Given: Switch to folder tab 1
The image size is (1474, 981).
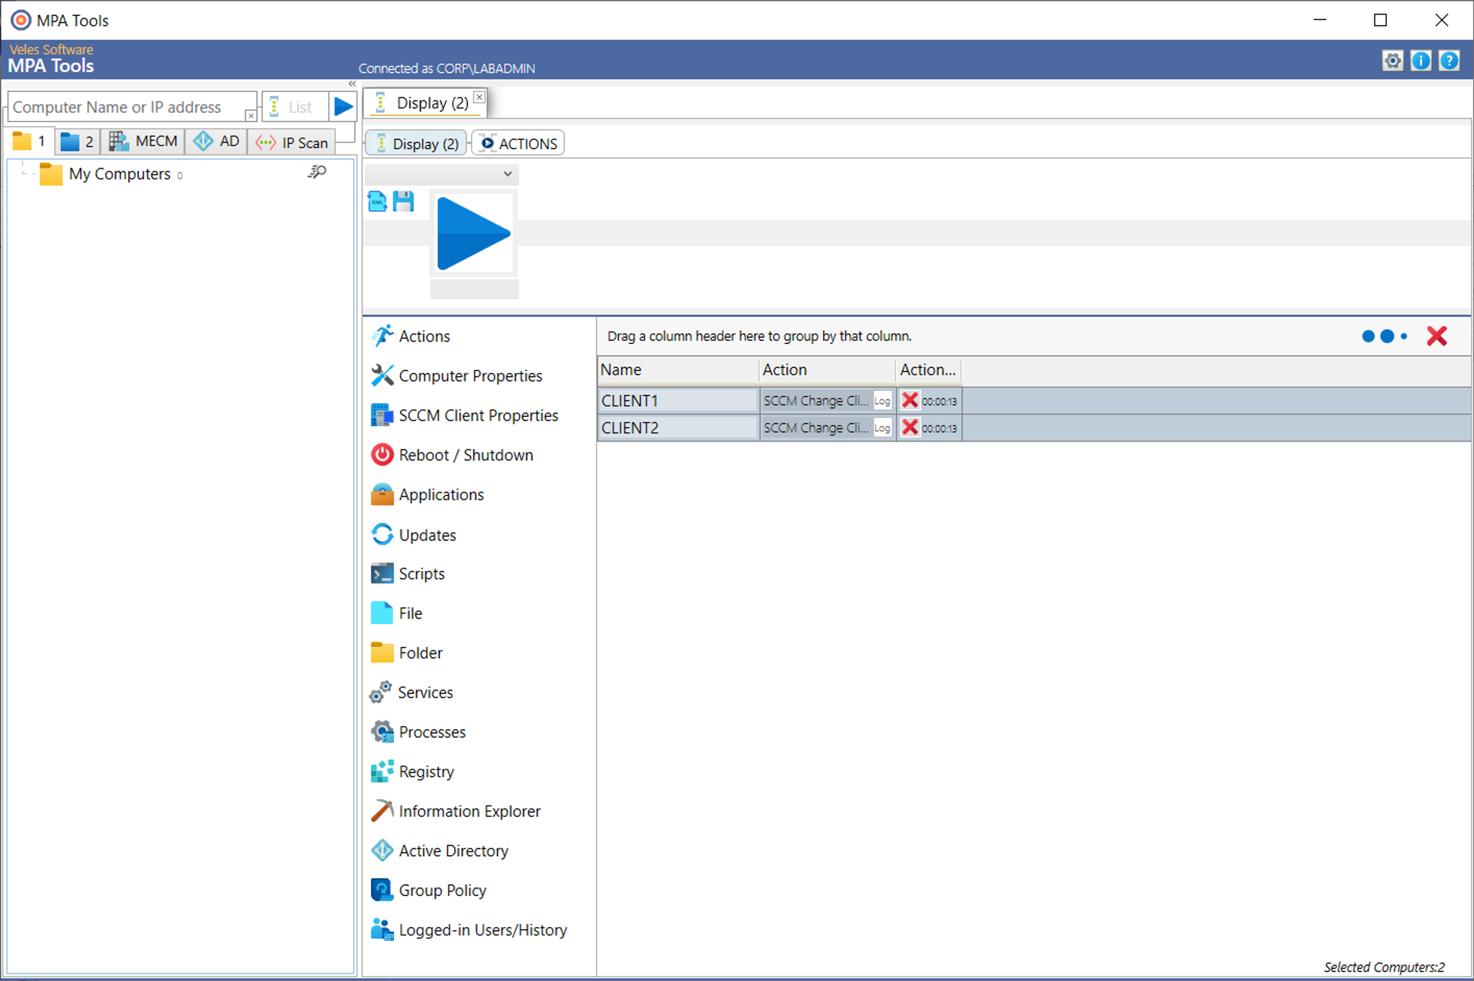Looking at the screenshot, I should [30, 141].
